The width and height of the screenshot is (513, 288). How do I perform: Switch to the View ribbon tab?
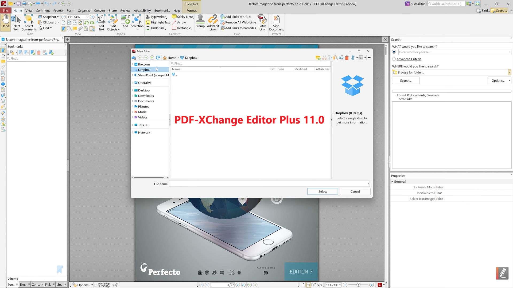(x=29, y=10)
